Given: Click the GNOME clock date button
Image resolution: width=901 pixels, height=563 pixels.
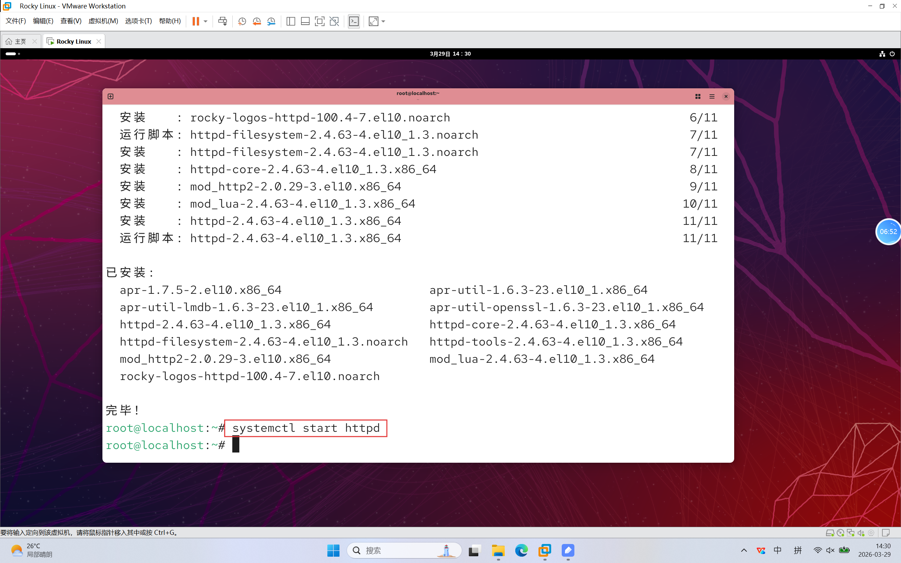Looking at the screenshot, I should point(450,53).
